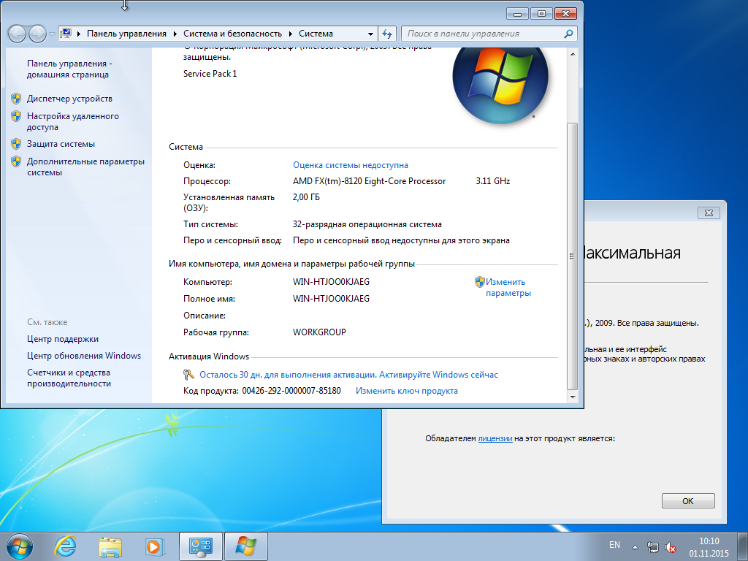Open Windows Explorer from the taskbar
This screenshot has height=561, width=748.
click(x=110, y=546)
